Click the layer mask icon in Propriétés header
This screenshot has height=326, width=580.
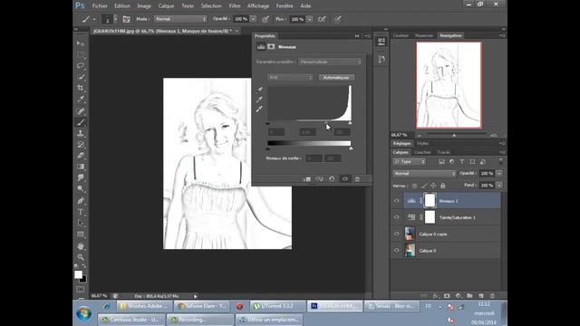point(271,46)
